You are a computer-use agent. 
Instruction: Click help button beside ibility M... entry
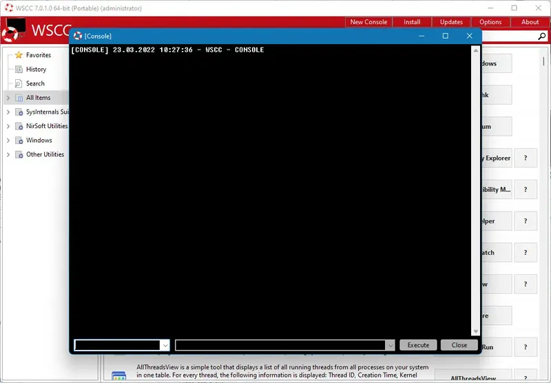pyautogui.click(x=526, y=189)
